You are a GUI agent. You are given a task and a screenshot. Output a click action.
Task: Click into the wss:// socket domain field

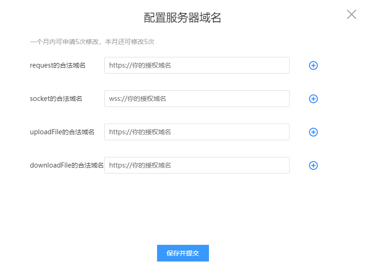pyautogui.click(x=197, y=99)
